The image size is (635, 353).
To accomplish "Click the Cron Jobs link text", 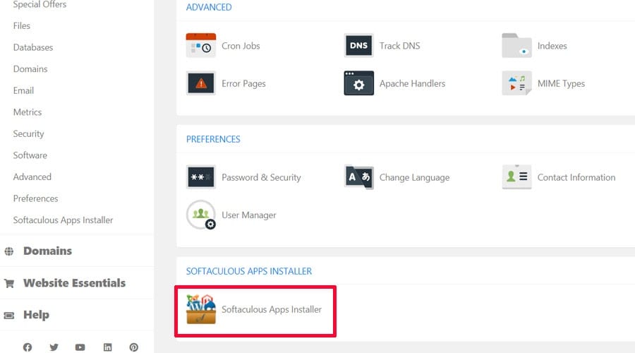I will [241, 46].
